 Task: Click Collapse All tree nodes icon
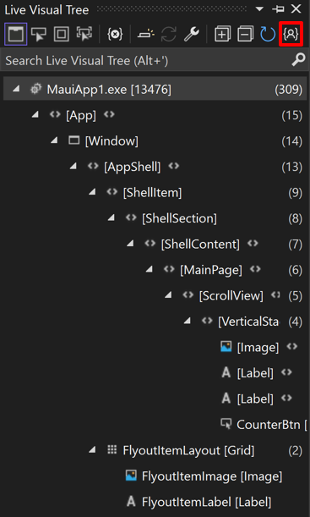pos(245,34)
